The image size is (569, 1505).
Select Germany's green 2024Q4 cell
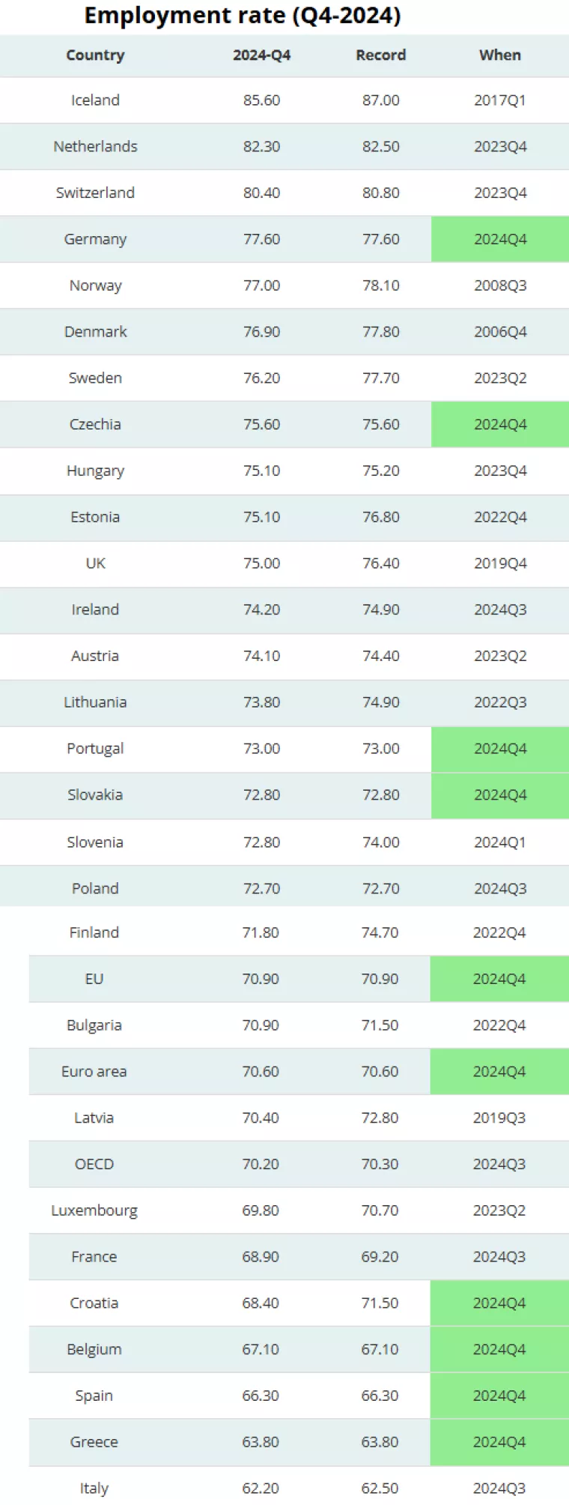point(499,239)
